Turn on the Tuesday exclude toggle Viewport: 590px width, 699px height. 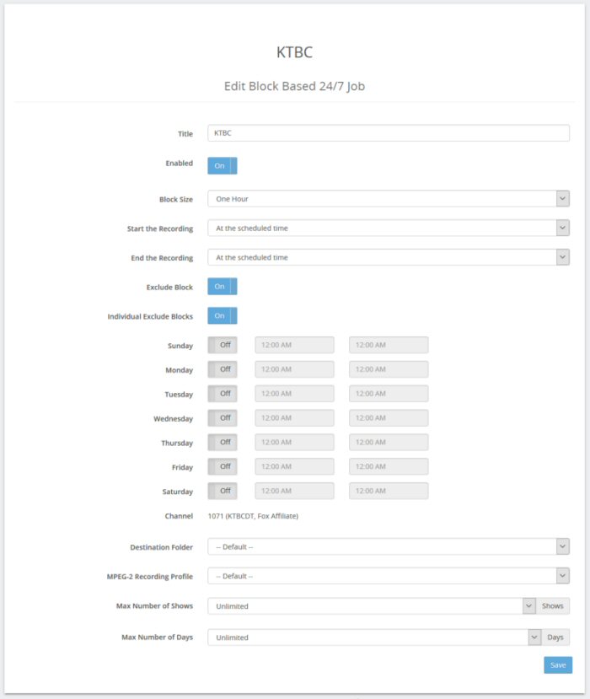[223, 394]
